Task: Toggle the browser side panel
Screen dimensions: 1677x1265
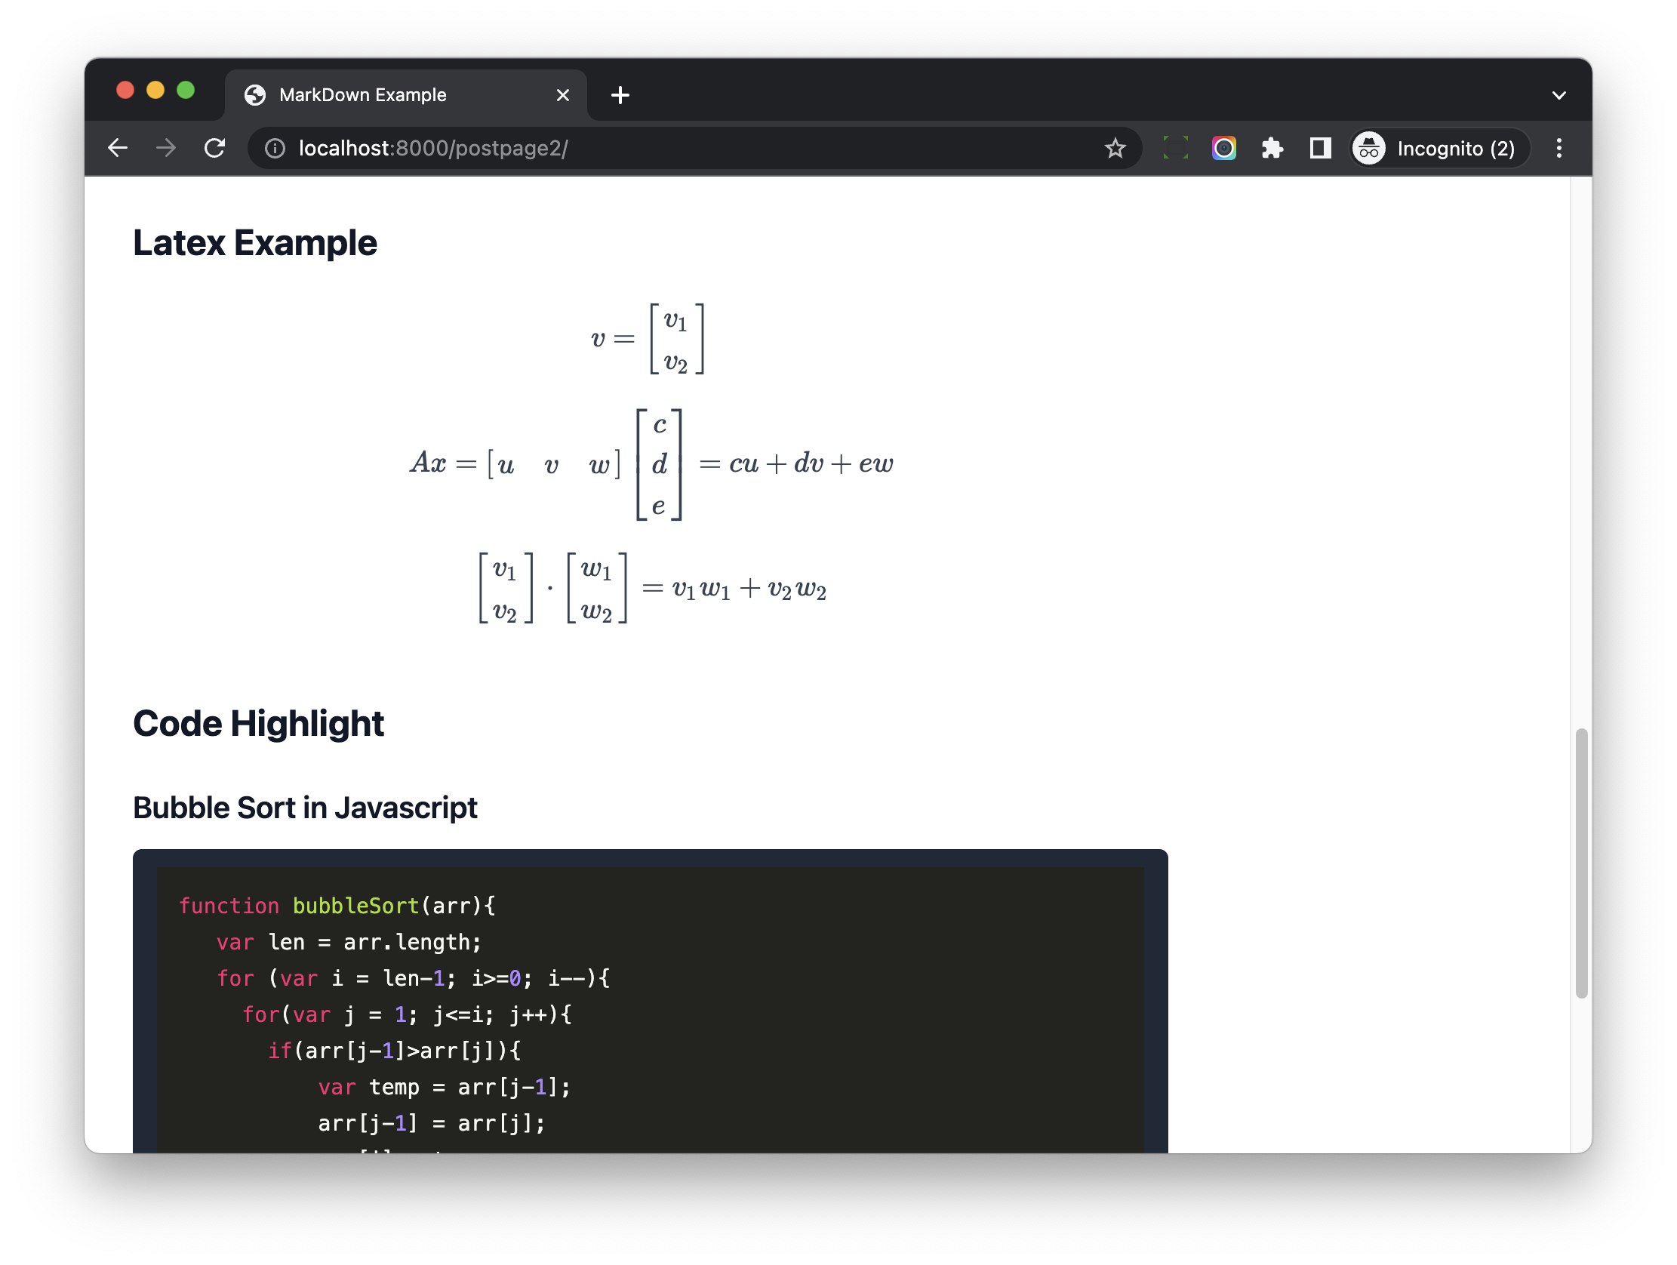Action: (x=1320, y=148)
